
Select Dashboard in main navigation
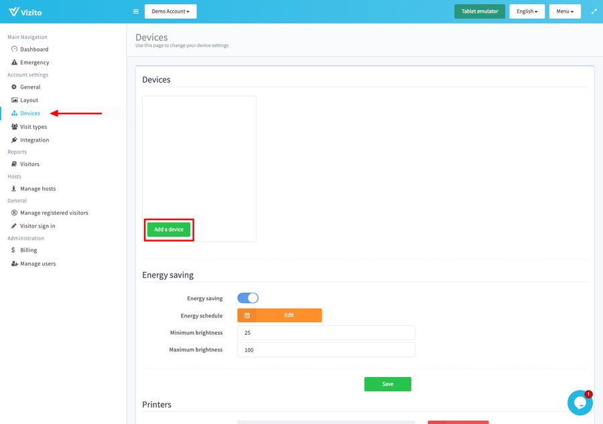[33, 50]
